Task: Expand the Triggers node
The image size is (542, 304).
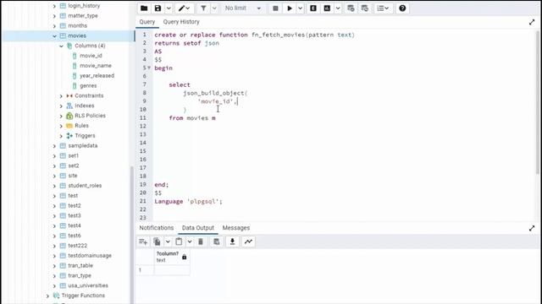Action: (61, 136)
